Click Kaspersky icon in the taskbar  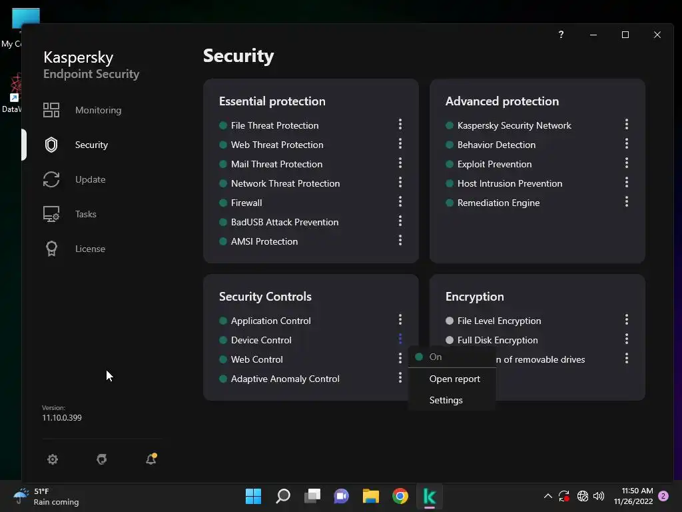coord(430,496)
